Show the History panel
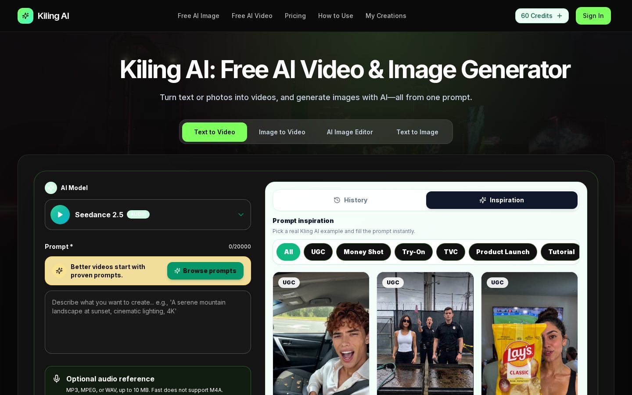The height and width of the screenshot is (395, 632). pyautogui.click(x=350, y=200)
